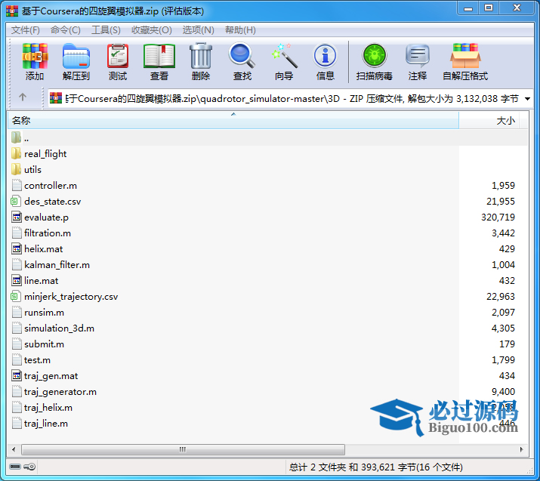540x481 pixels.
Task: Click size value 1,004 for kalman_filter.m
Action: [x=503, y=264]
